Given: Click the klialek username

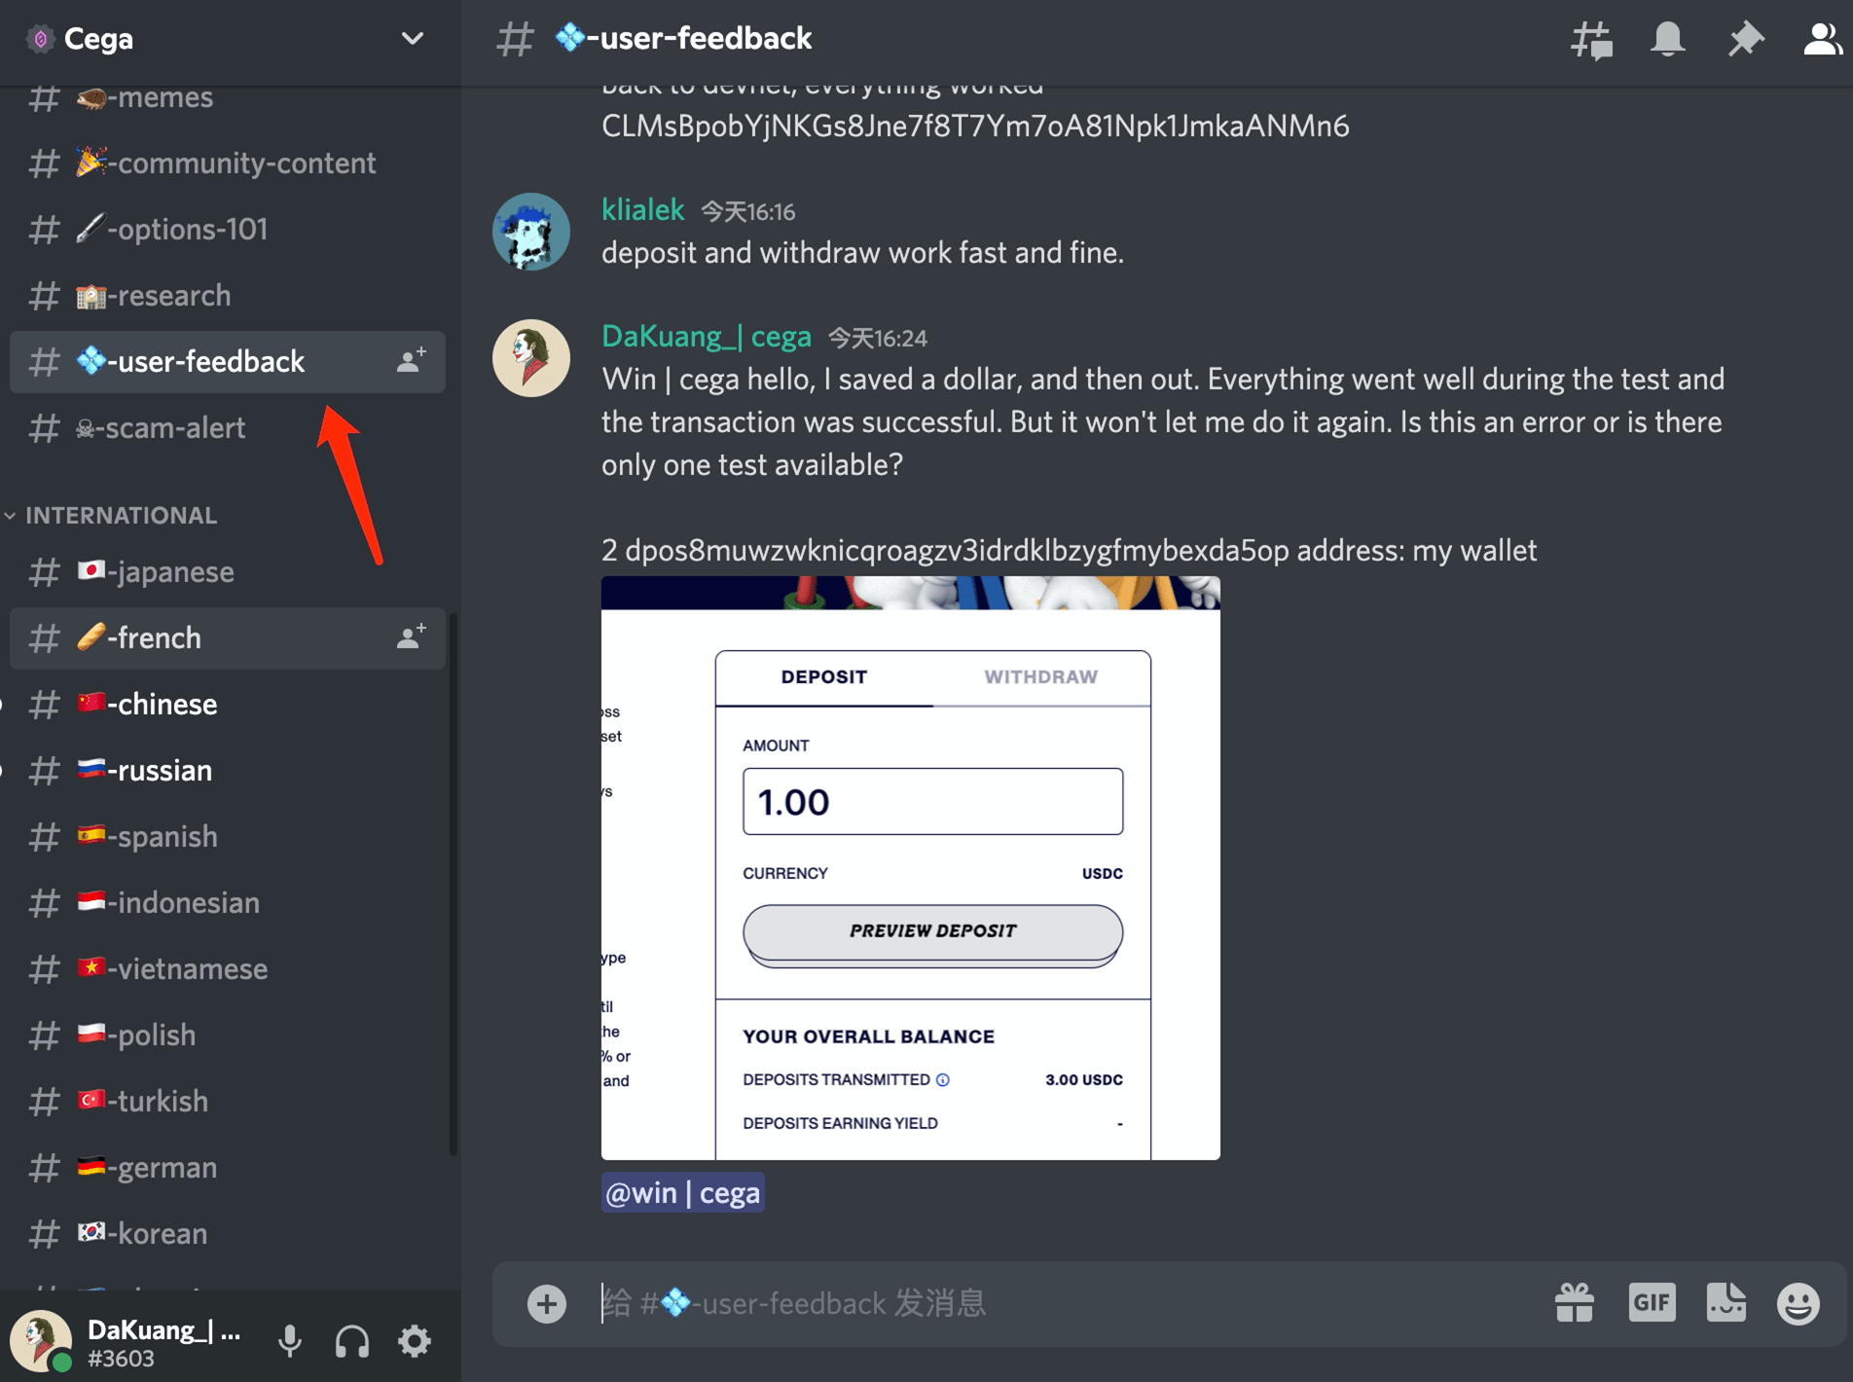Looking at the screenshot, I should point(642,209).
